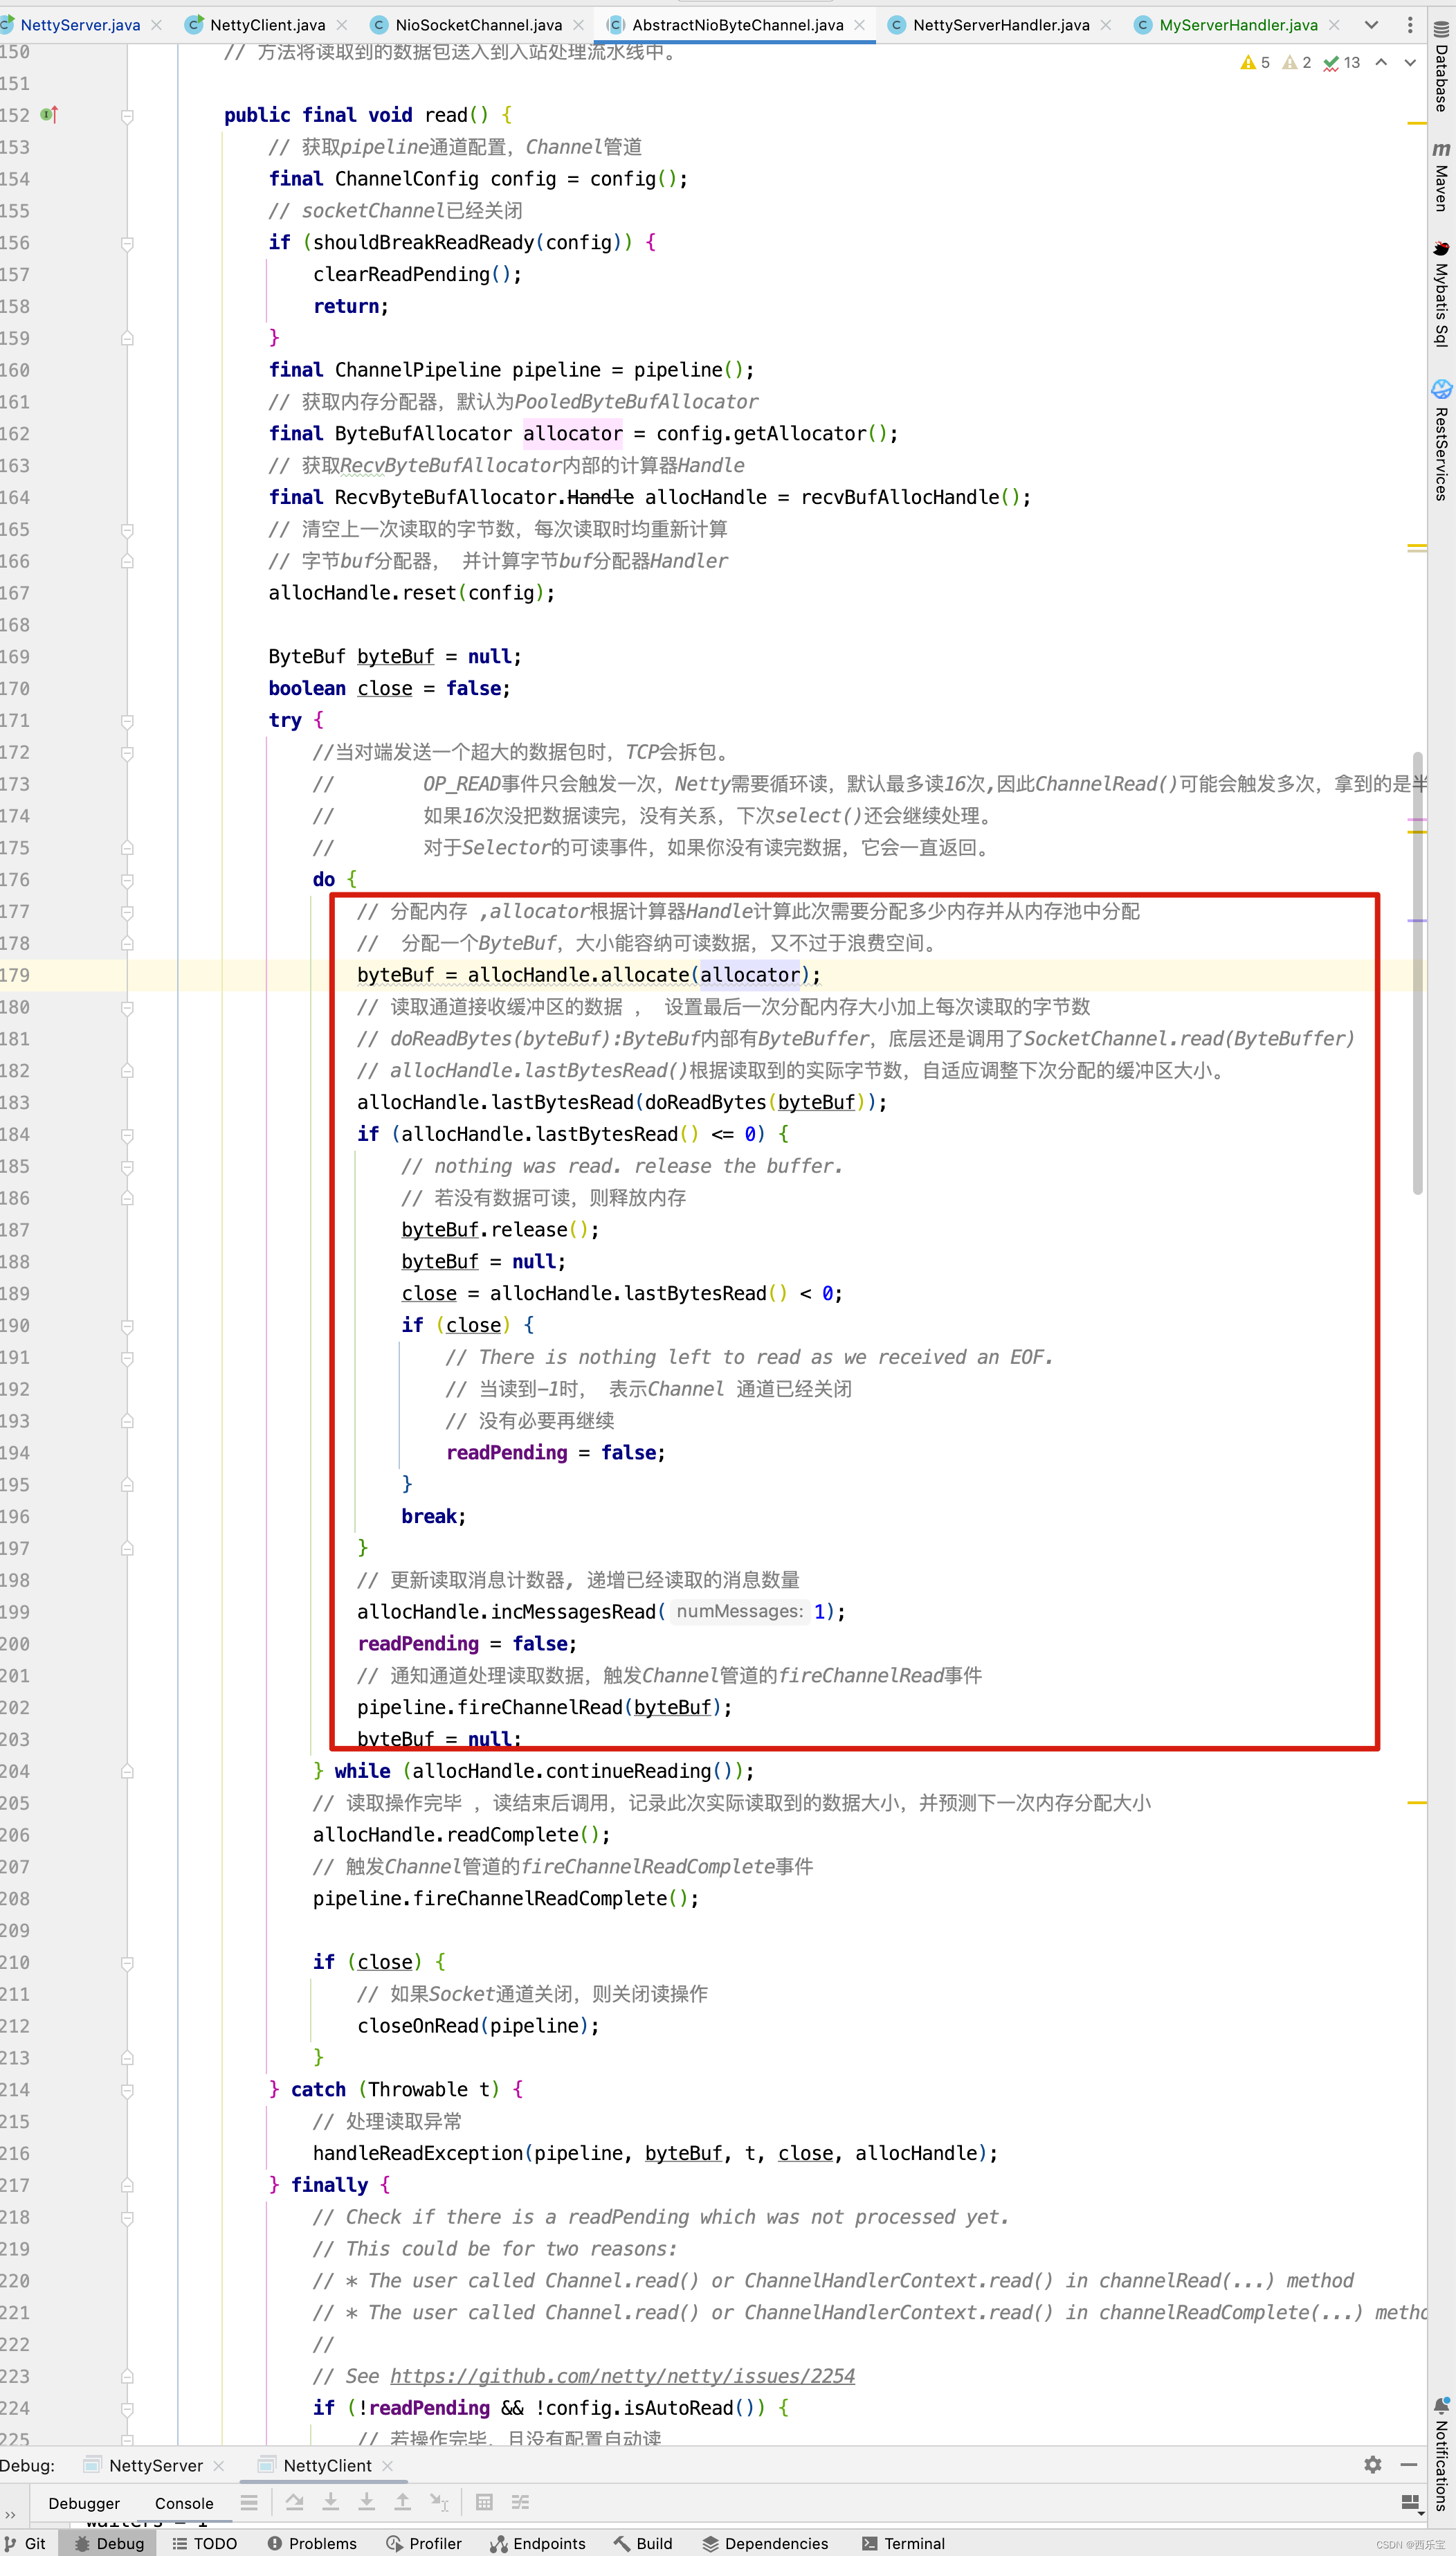
Task: Click the trace current stream chain icon
Action: (x=520, y=2502)
